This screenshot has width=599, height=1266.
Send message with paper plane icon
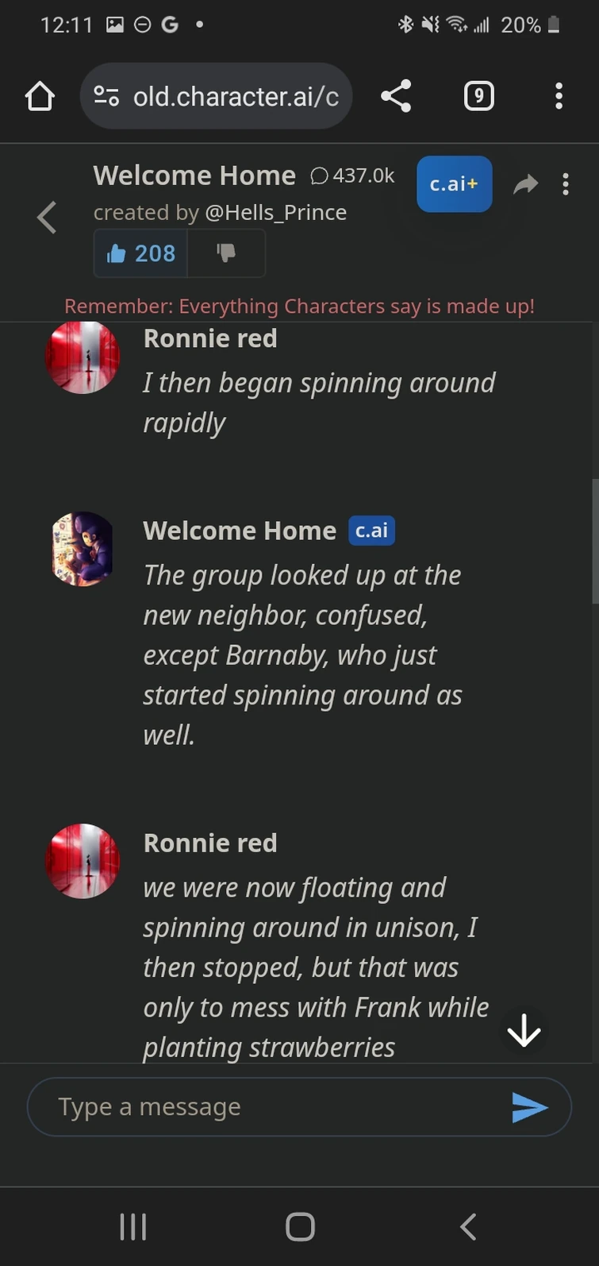click(529, 1106)
